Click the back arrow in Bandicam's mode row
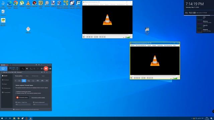Image resolution: width=214 pixels, height=120 pixels. pyautogui.click(x=15, y=81)
